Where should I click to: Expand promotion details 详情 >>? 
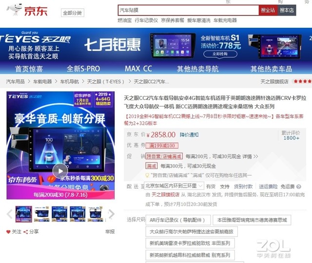click(x=250, y=156)
